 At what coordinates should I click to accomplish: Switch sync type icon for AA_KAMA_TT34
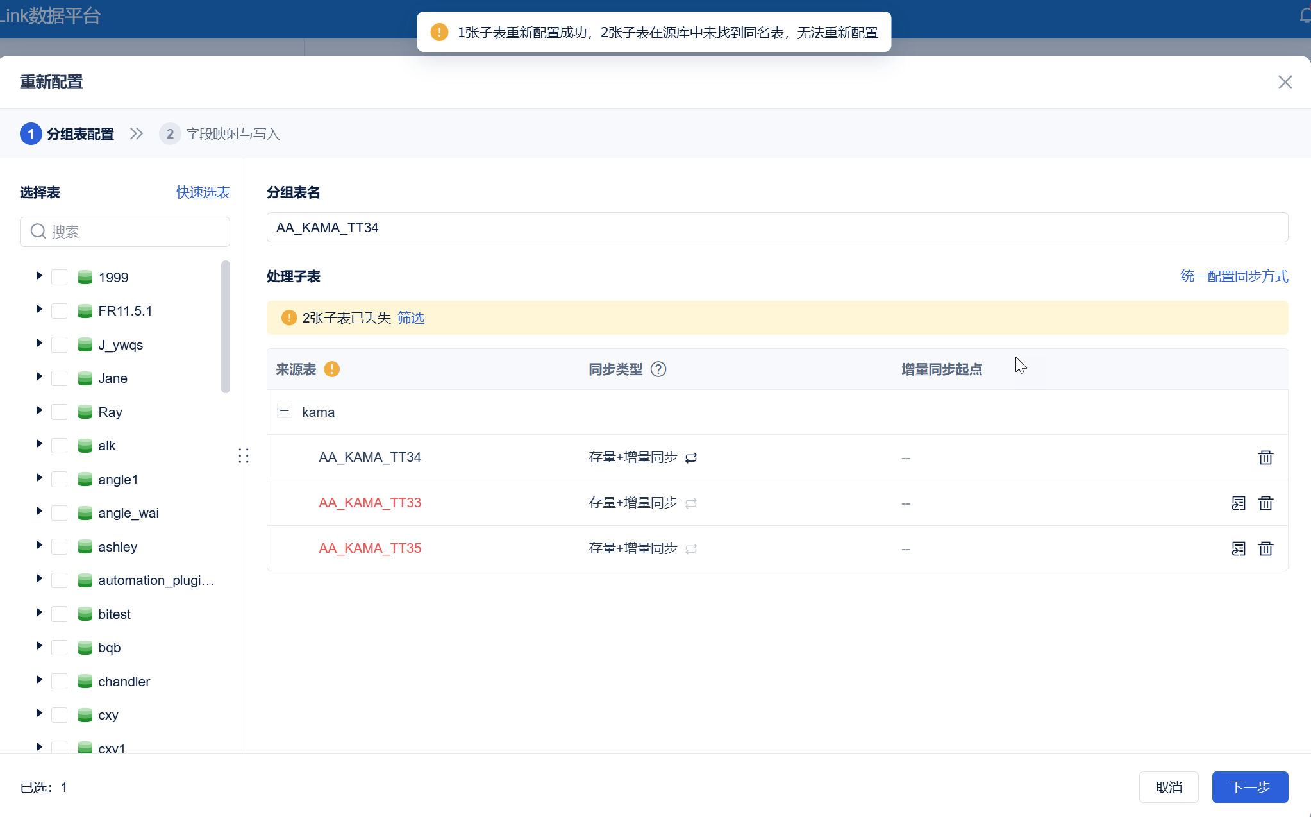tap(691, 458)
